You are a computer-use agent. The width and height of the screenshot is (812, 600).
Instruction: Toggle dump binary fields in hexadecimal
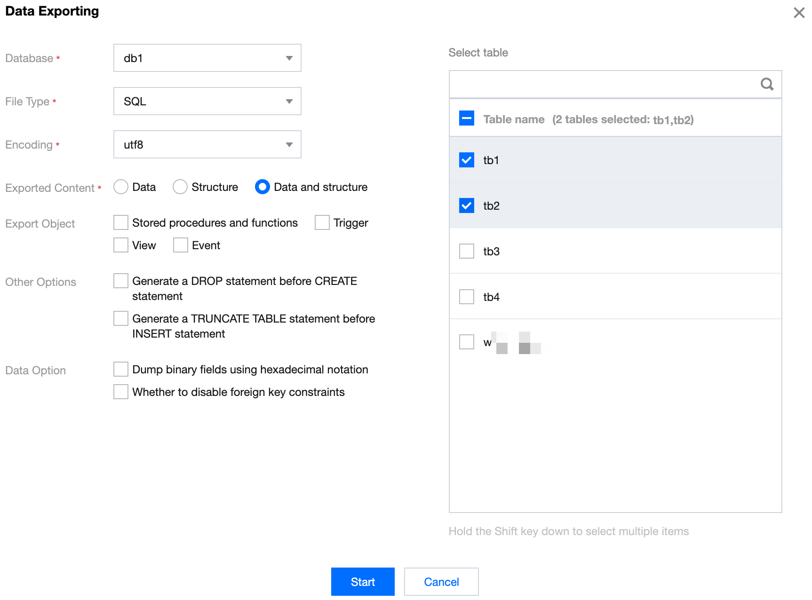point(121,369)
